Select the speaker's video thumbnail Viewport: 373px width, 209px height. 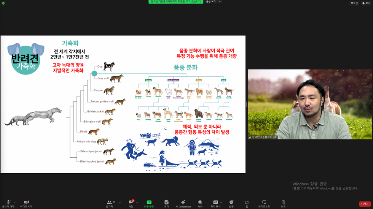pyautogui.click(x=310, y=104)
